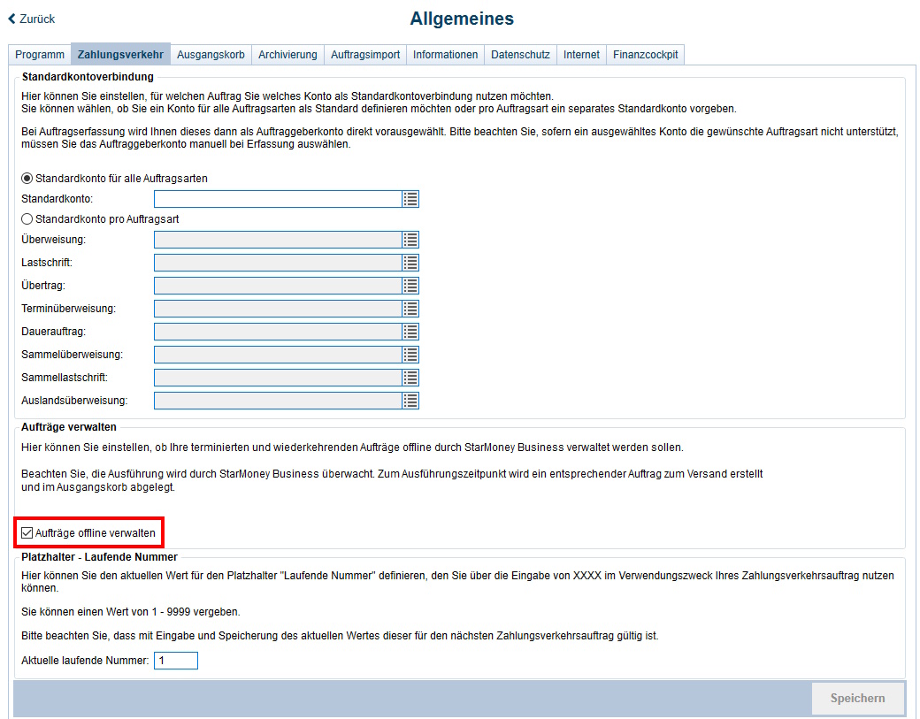Toggle 'Aufträge offline verwalten' checkbox
The height and width of the screenshot is (719, 920).
click(27, 533)
